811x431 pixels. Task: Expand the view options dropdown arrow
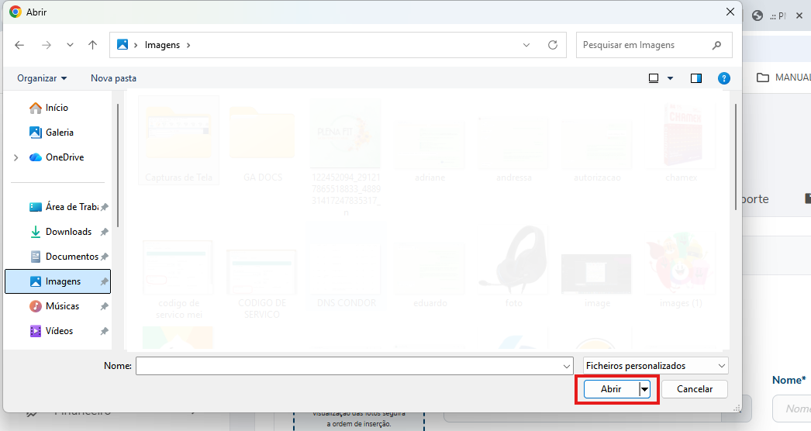click(670, 78)
